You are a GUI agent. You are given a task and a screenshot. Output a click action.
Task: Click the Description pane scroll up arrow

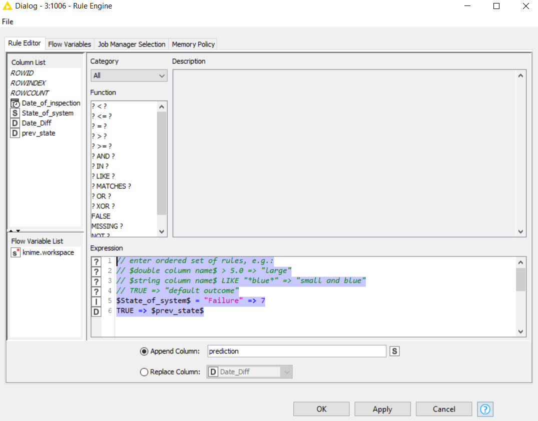pyautogui.click(x=520, y=76)
